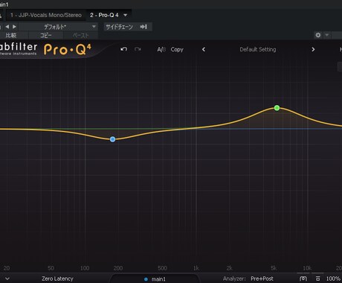The width and height of the screenshot is (342, 283).
Task: Open the Zero Latency processing mode menu
Action: pyautogui.click(x=57, y=279)
